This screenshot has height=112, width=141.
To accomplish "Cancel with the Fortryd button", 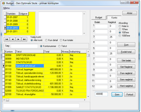I will (130, 94).
